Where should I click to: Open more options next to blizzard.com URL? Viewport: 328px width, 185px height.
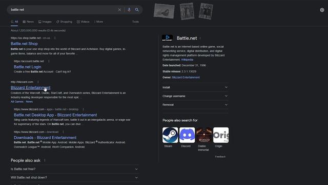[x=38, y=82]
